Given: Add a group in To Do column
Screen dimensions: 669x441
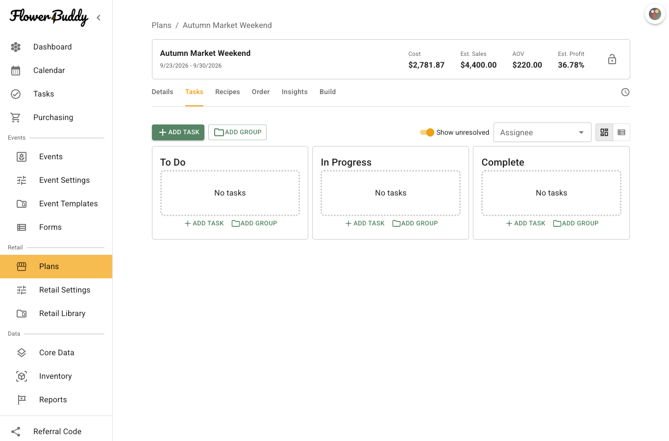Looking at the screenshot, I should pos(254,223).
